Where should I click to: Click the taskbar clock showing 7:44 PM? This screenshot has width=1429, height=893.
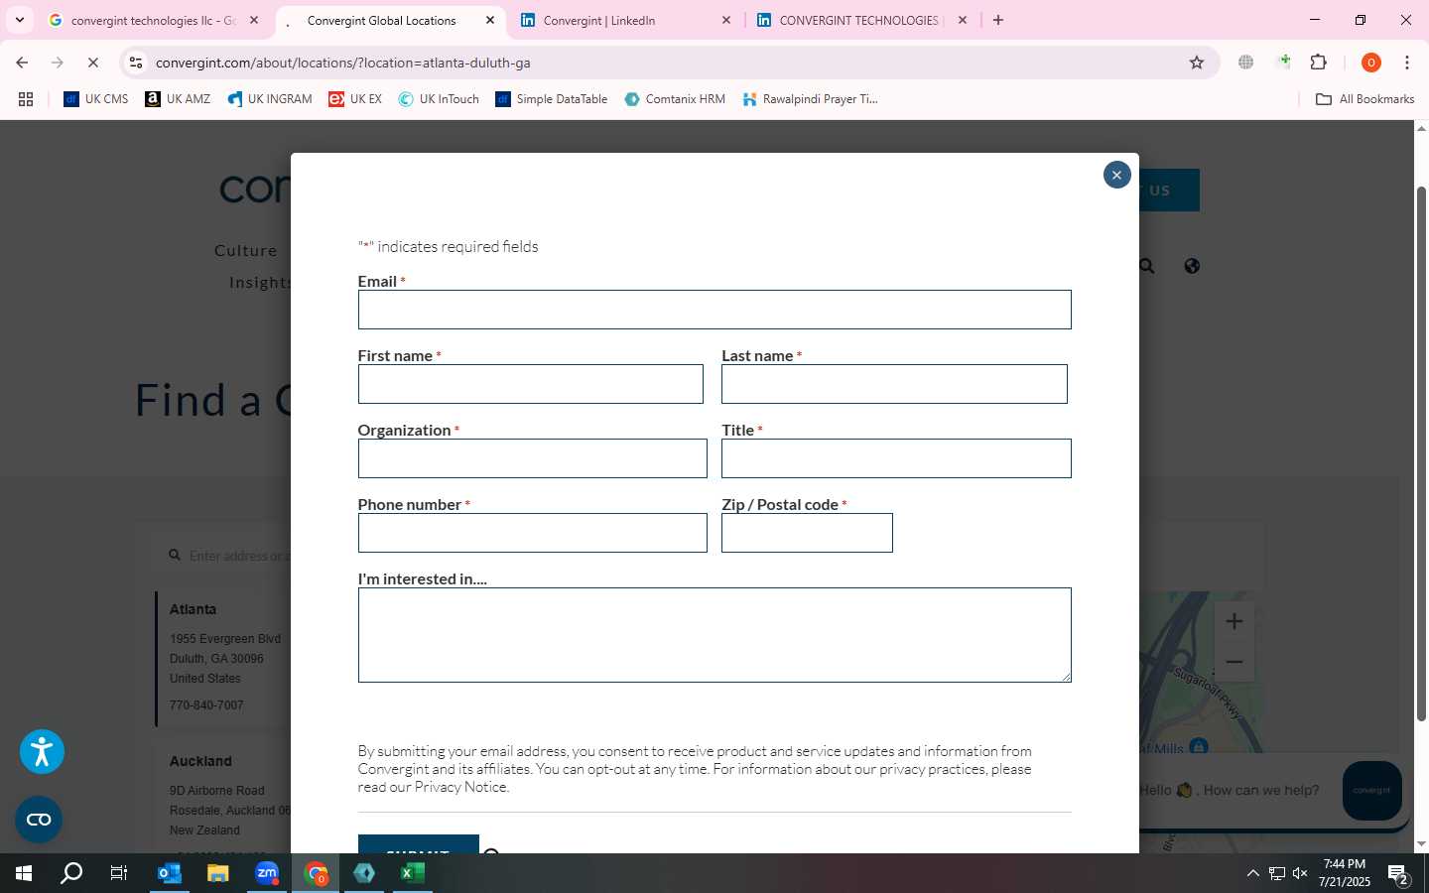pos(1345,873)
